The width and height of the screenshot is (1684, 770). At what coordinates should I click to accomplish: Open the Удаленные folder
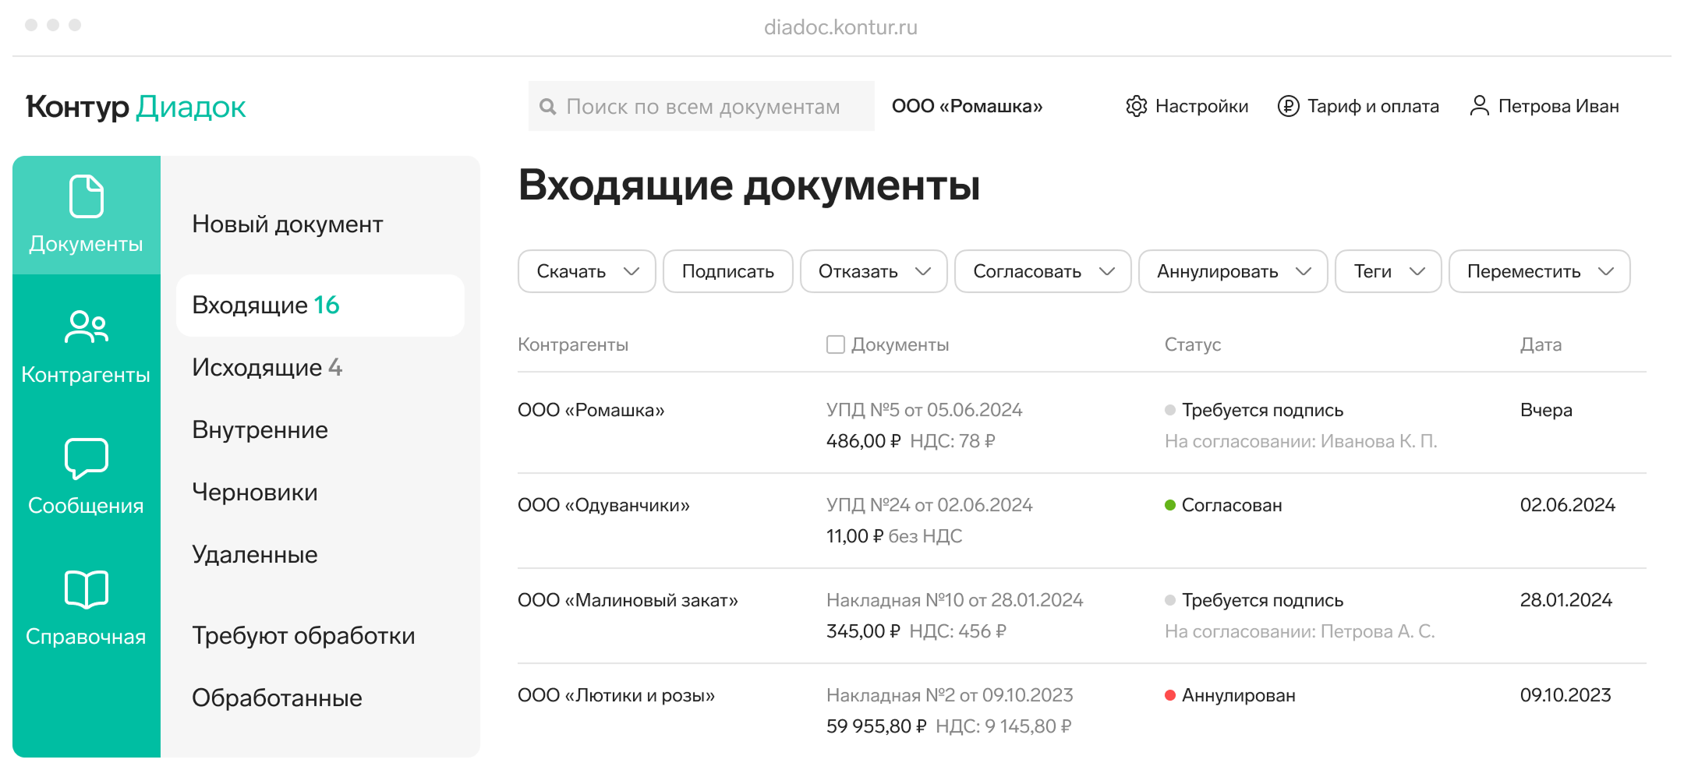[x=255, y=555]
